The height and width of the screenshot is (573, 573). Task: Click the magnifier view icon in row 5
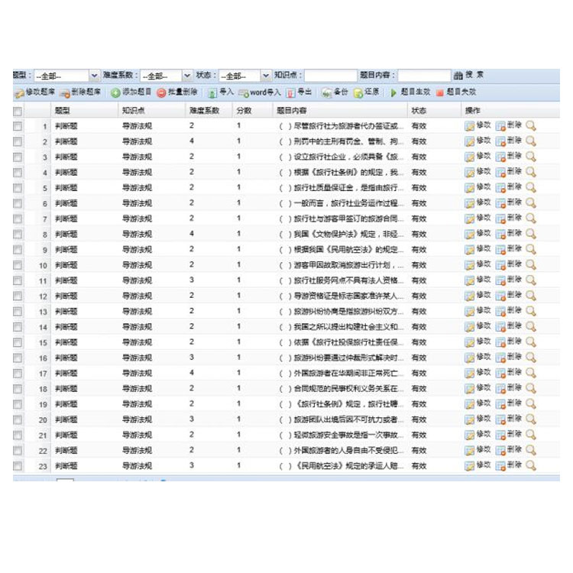click(531, 187)
